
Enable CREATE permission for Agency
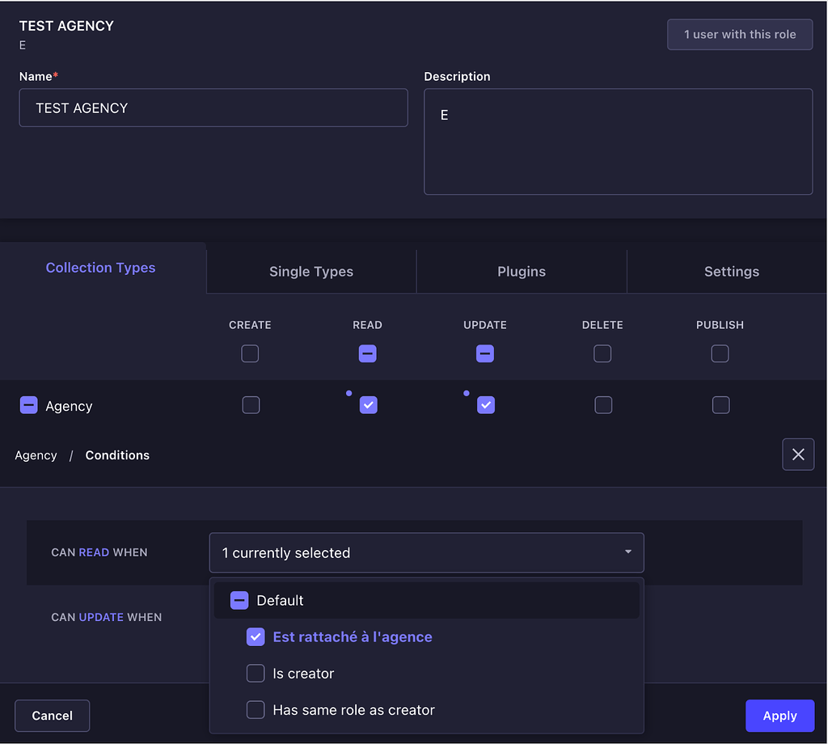tap(251, 405)
